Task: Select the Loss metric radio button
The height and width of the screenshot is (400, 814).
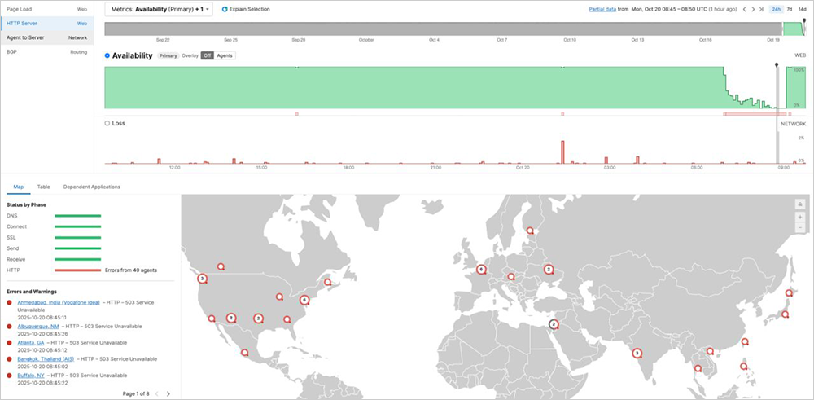Action: (107, 123)
